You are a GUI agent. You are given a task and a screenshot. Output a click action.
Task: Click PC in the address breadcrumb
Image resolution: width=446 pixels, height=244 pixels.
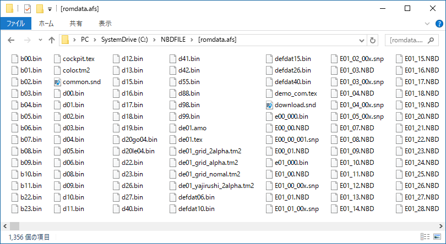click(x=85, y=40)
